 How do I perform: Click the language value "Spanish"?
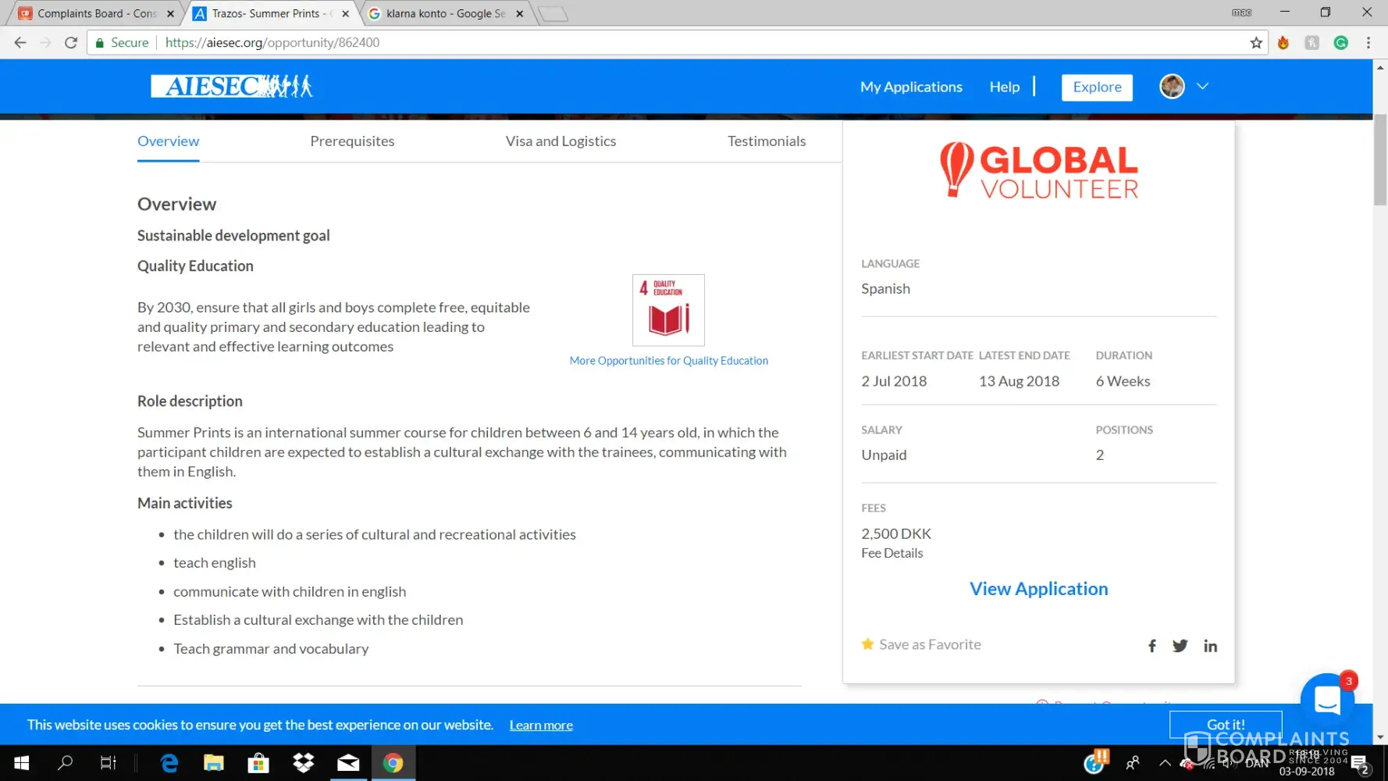point(885,289)
